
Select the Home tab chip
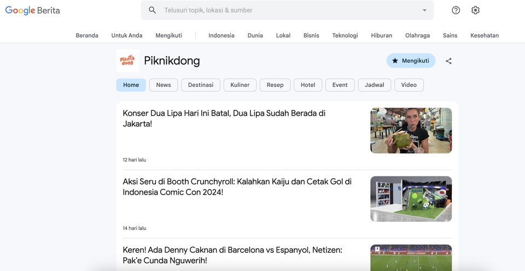pyautogui.click(x=131, y=85)
